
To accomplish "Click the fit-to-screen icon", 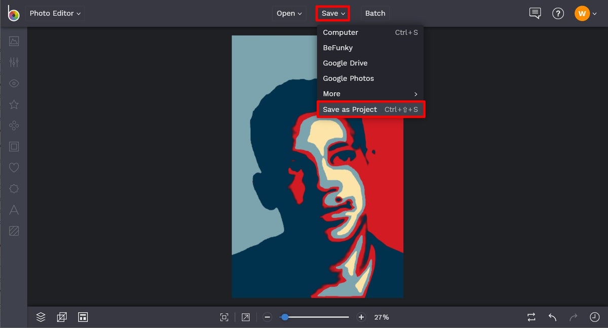I will (224, 317).
